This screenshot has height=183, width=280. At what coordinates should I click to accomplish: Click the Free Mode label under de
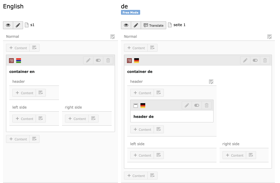[x=131, y=12]
